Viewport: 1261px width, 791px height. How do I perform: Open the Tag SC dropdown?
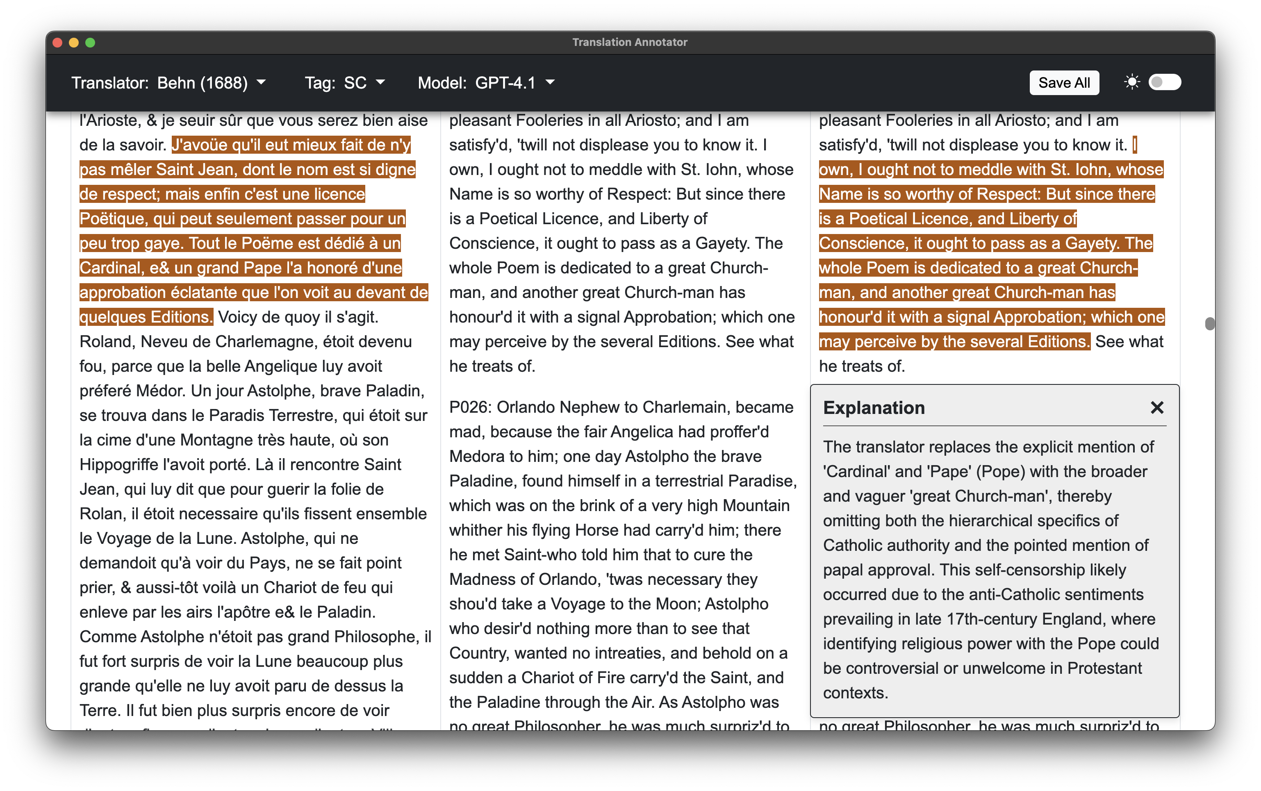coord(345,83)
